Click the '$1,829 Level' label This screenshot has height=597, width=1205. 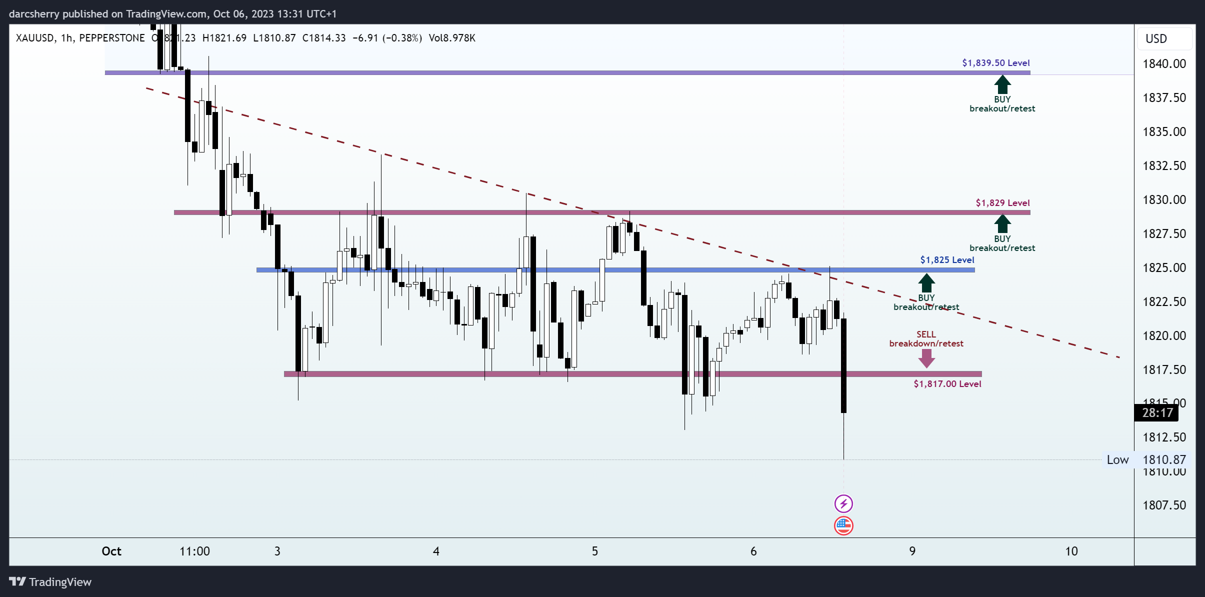[x=1002, y=203]
